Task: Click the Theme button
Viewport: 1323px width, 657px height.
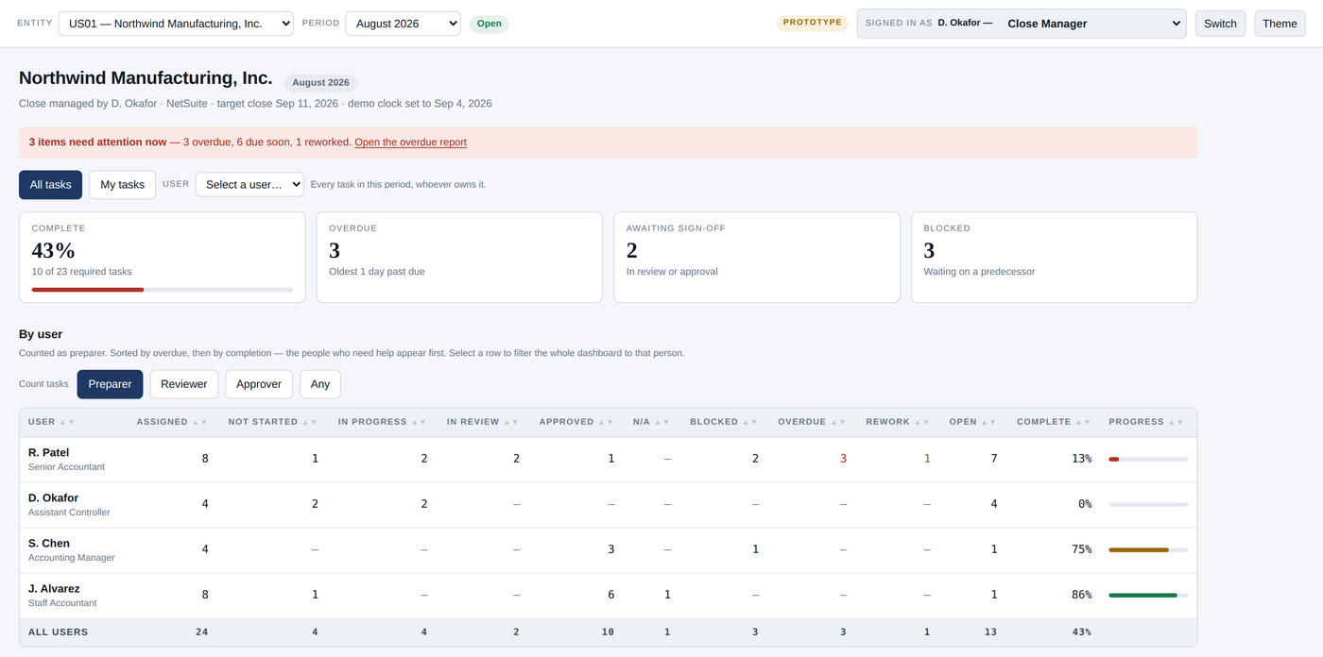Action: tap(1280, 24)
